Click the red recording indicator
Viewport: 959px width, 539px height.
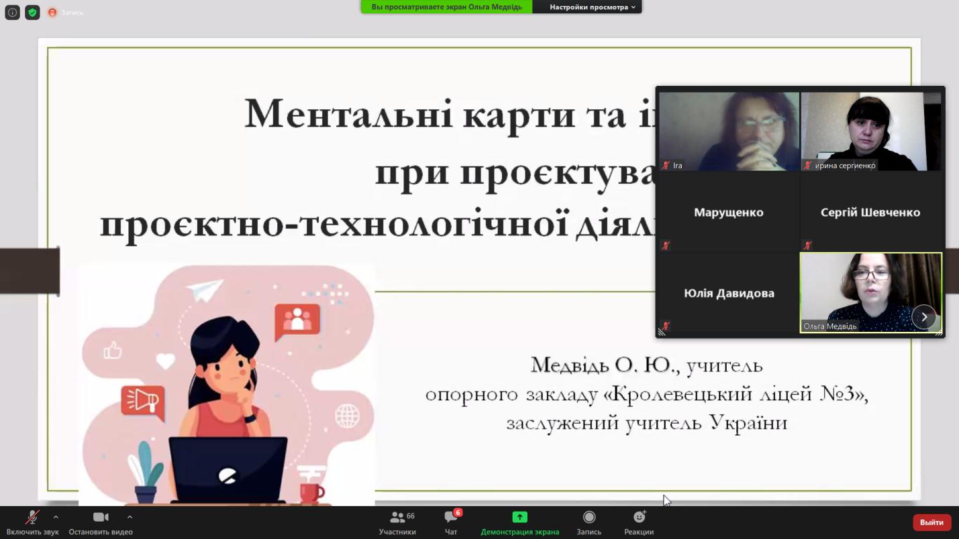coord(52,13)
